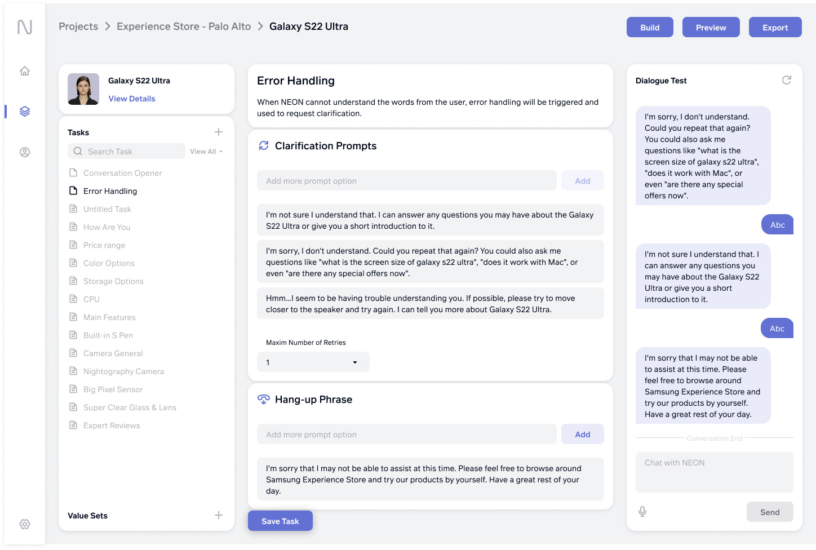Viewport: 816px width, 550px height.
Task: Click the plus icon to add a task
Action: pos(219,132)
